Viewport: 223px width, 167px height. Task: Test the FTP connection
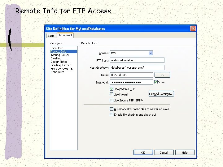(162, 75)
